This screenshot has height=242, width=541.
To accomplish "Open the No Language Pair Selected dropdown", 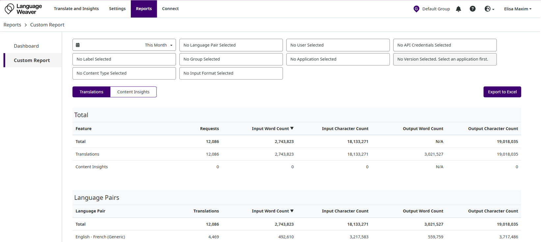I will 231,45.
